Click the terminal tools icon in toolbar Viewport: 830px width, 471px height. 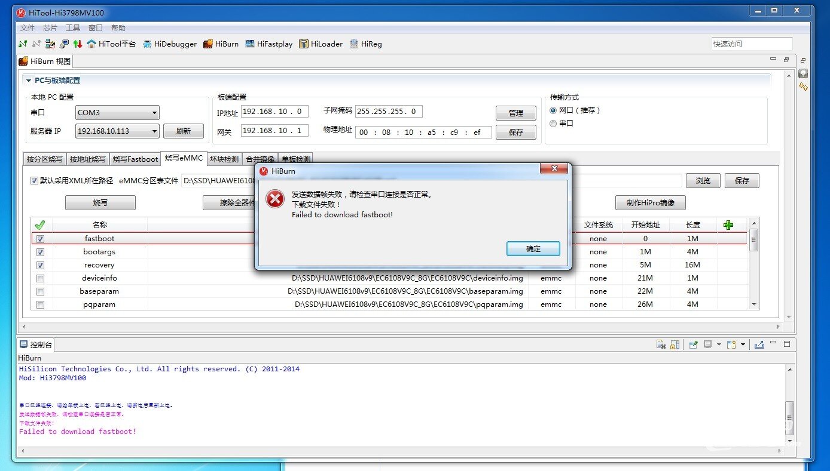[x=64, y=44]
